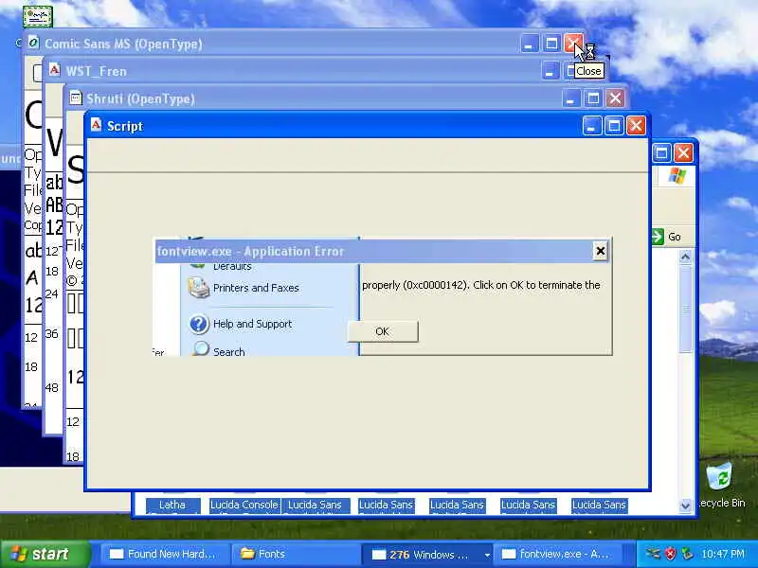758x568 pixels.
Task: Click the scrollbar up arrow in Fonts window
Action: (x=685, y=257)
